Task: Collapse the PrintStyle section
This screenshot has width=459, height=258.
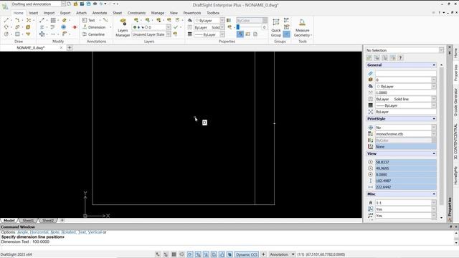Action: tap(434, 119)
